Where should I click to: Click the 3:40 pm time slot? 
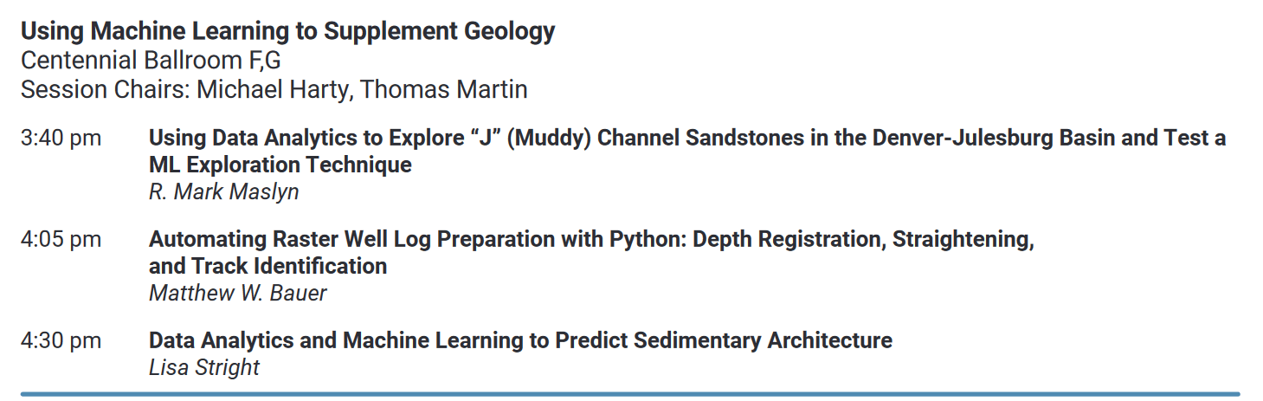coord(61,139)
